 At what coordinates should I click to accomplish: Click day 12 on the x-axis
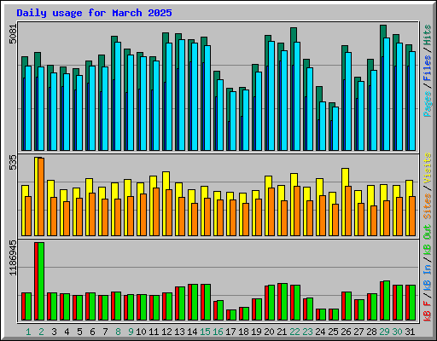point(166,332)
